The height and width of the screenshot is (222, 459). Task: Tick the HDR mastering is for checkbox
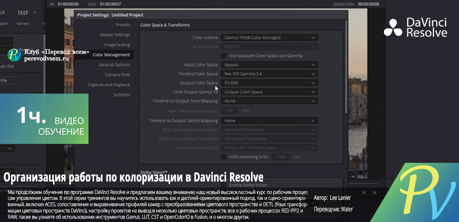coord(224,157)
